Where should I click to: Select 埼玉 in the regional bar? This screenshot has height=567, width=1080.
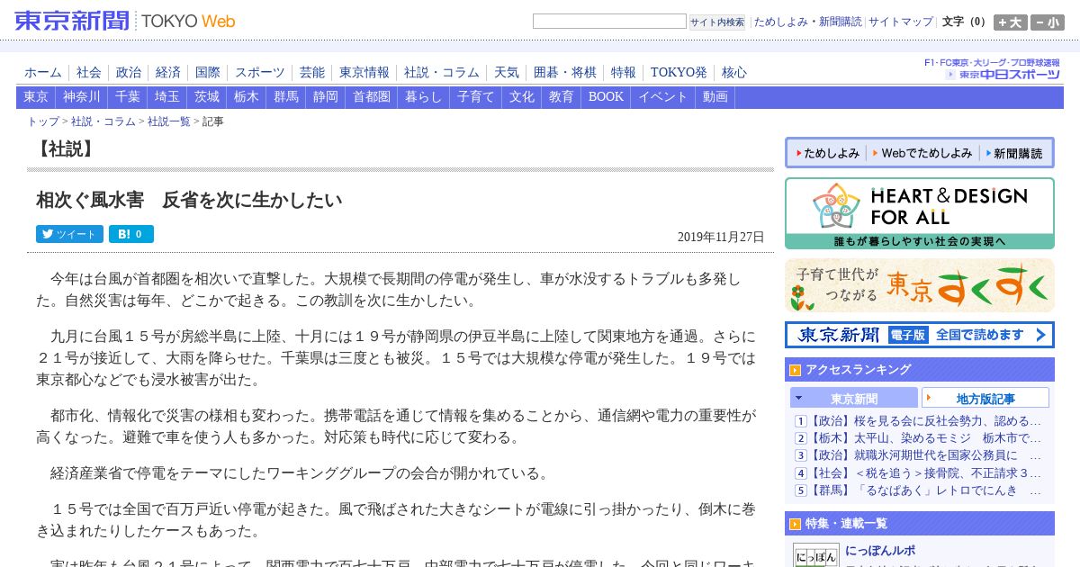click(167, 97)
